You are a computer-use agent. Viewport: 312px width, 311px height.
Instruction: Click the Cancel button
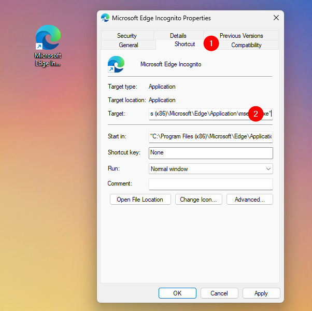[219, 293]
